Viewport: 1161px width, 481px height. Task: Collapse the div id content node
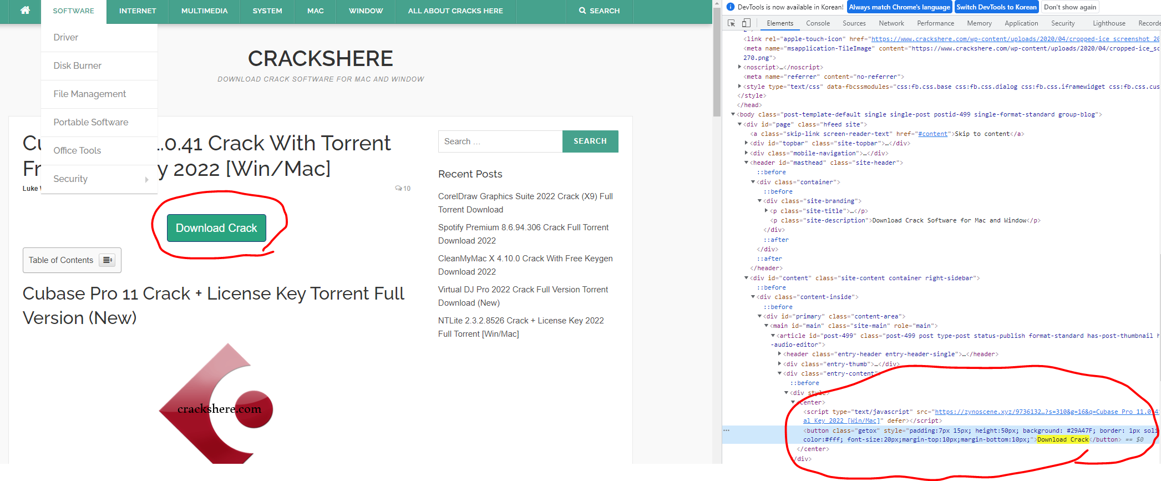(x=746, y=278)
